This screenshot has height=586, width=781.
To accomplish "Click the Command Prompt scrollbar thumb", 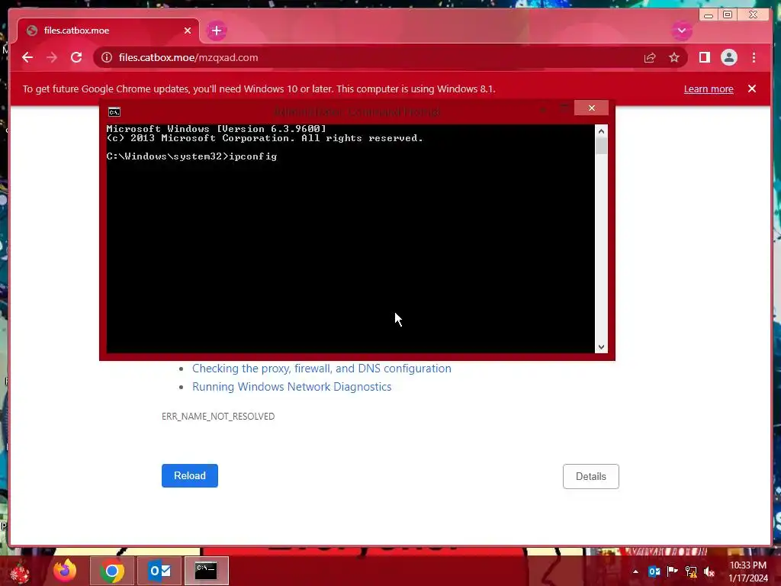I will (x=601, y=146).
